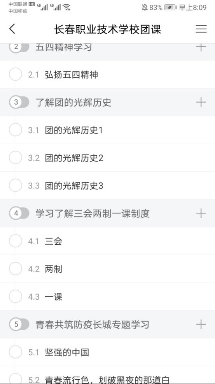Open lesson 3.3 团的光辉历史3
This screenshot has height=384, width=215.
(x=107, y=186)
